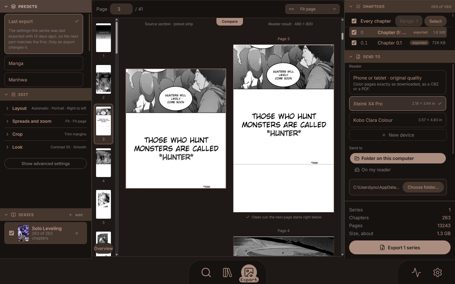Image resolution: width=455 pixels, height=284 pixels.
Task: Uncheck the Chapter 0.1 row checkbox
Action: click(x=354, y=43)
